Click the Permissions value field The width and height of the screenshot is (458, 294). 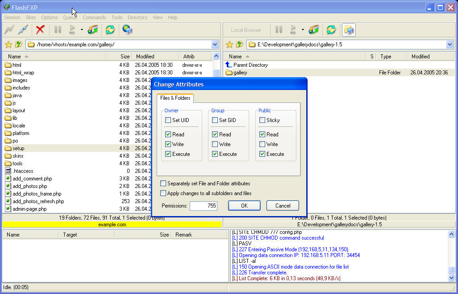204,206
